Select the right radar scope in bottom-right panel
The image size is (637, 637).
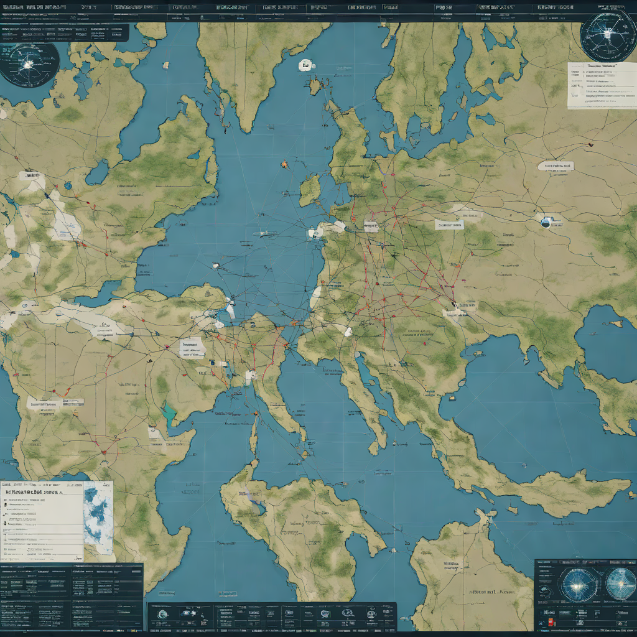[x=620, y=584]
